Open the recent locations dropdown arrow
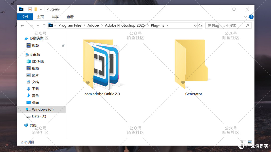This screenshot has height=152, width=271. pyautogui.click(x=38, y=26)
